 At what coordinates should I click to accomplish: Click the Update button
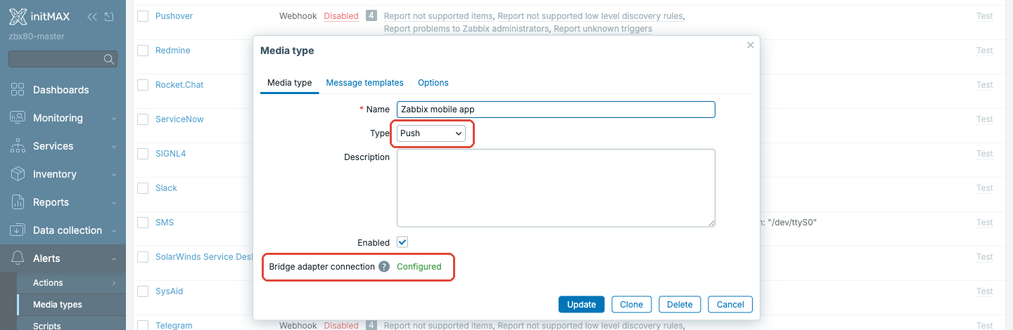pyautogui.click(x=582, y=304)
